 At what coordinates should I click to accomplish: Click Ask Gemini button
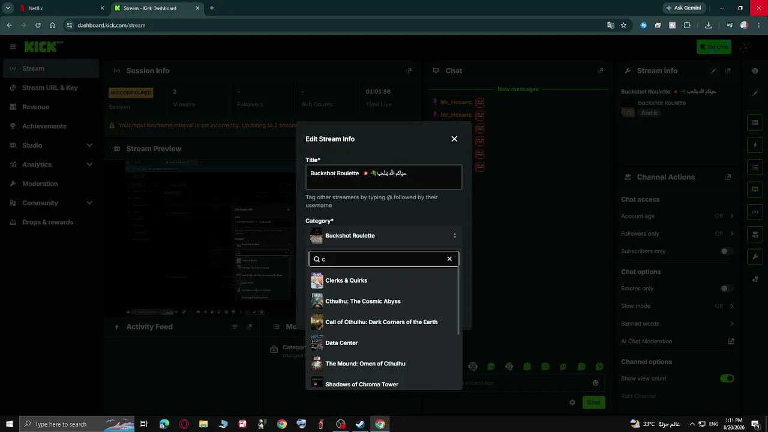683,8
